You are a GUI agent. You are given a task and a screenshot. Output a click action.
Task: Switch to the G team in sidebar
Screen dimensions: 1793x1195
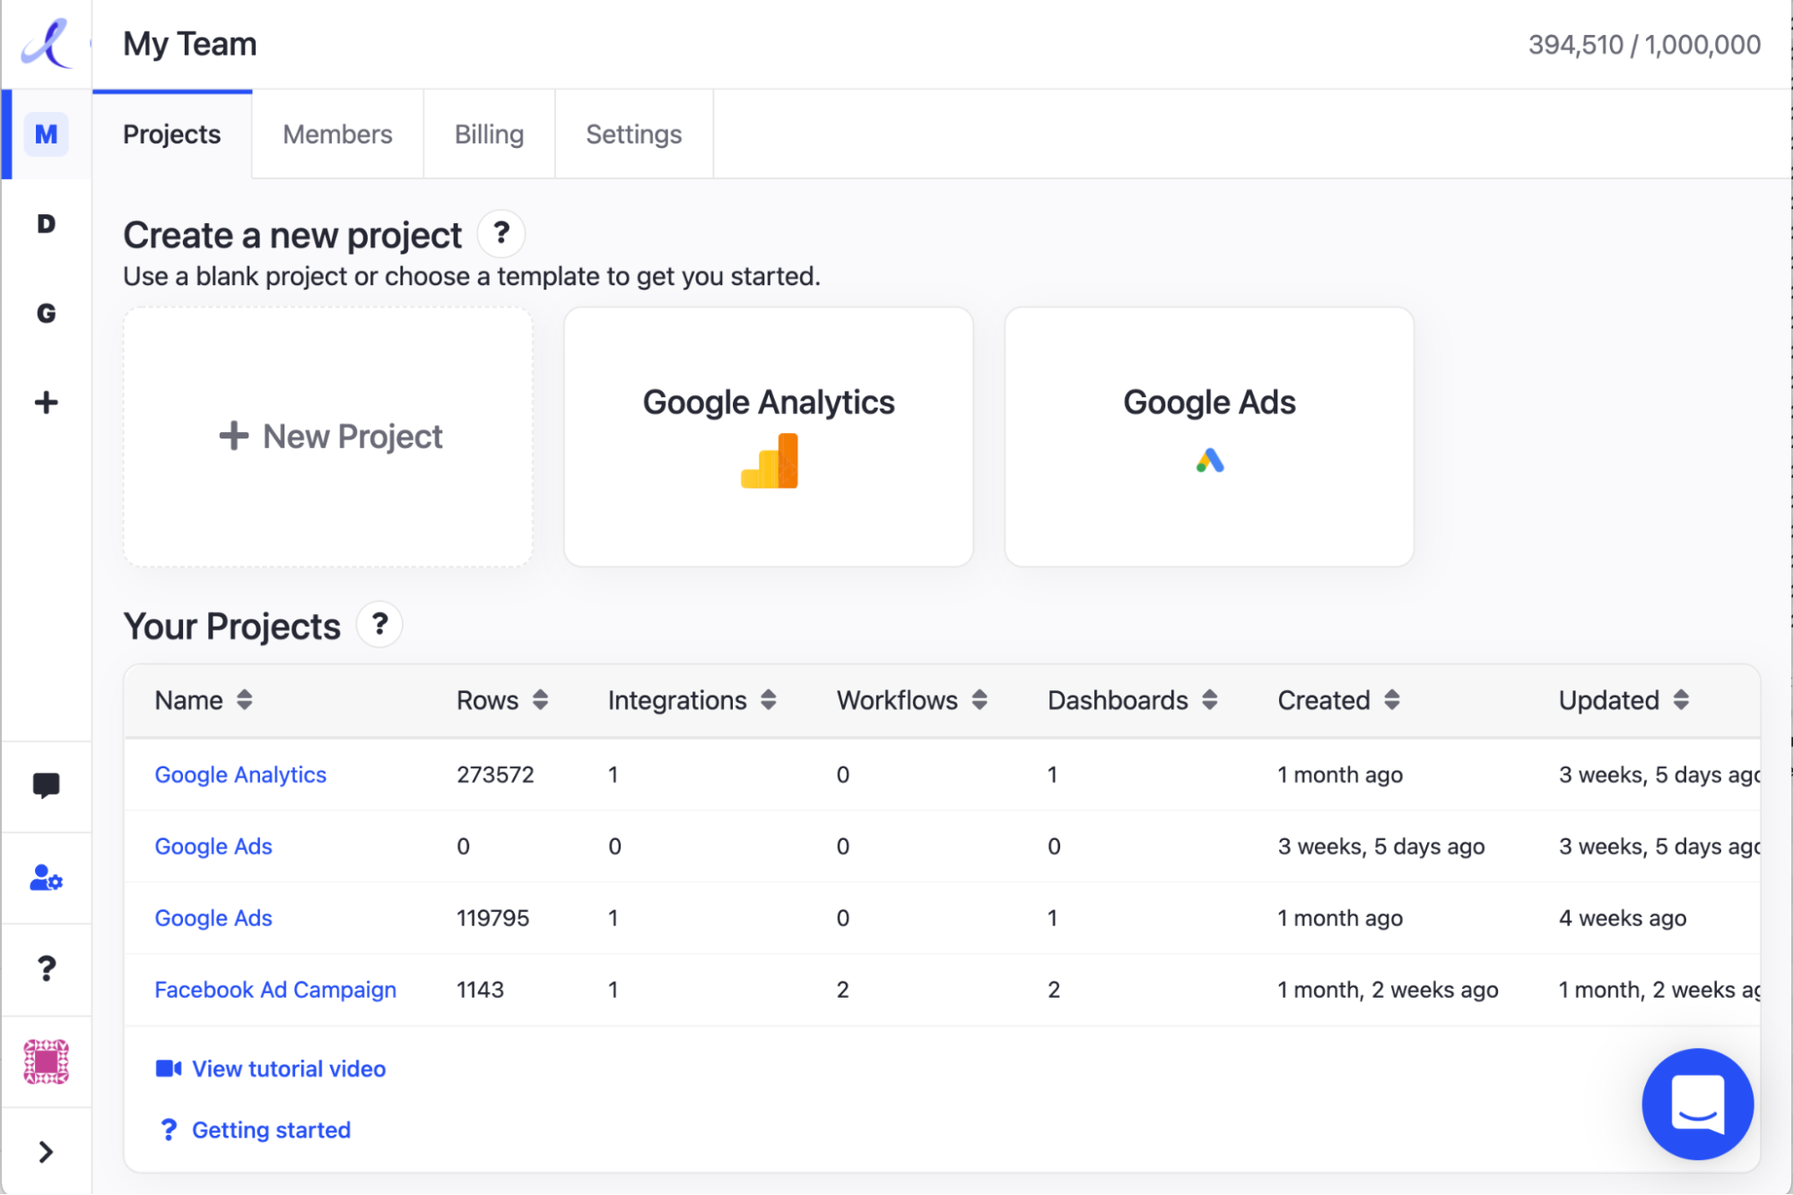click(x=46, y=313)
